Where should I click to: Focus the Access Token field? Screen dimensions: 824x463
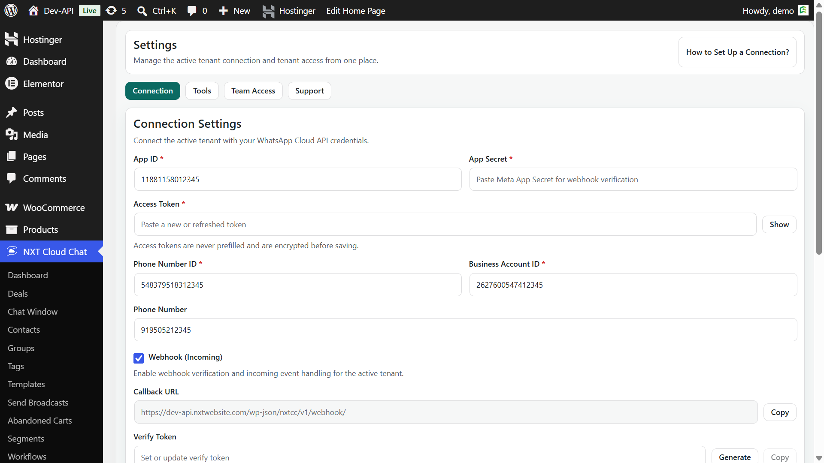[x=445, y=224]
